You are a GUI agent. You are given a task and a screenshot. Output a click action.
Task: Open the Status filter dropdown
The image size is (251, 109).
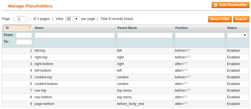click(237, 35)
